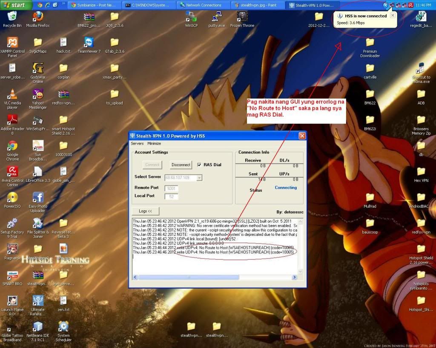The image size is (436, 348).
Task: Click Chrome icon in Quick Launch bar
Action: (x=40, y=5)
